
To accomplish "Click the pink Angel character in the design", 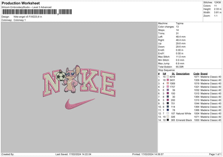I will tap(72, 80).
